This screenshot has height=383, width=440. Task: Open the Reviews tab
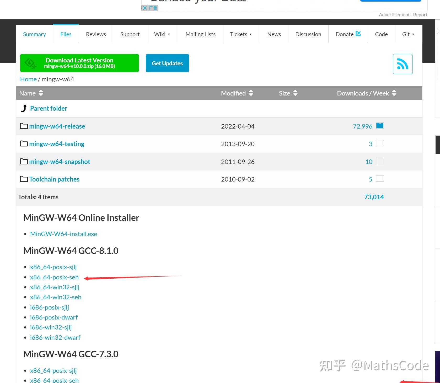[96, 34]
